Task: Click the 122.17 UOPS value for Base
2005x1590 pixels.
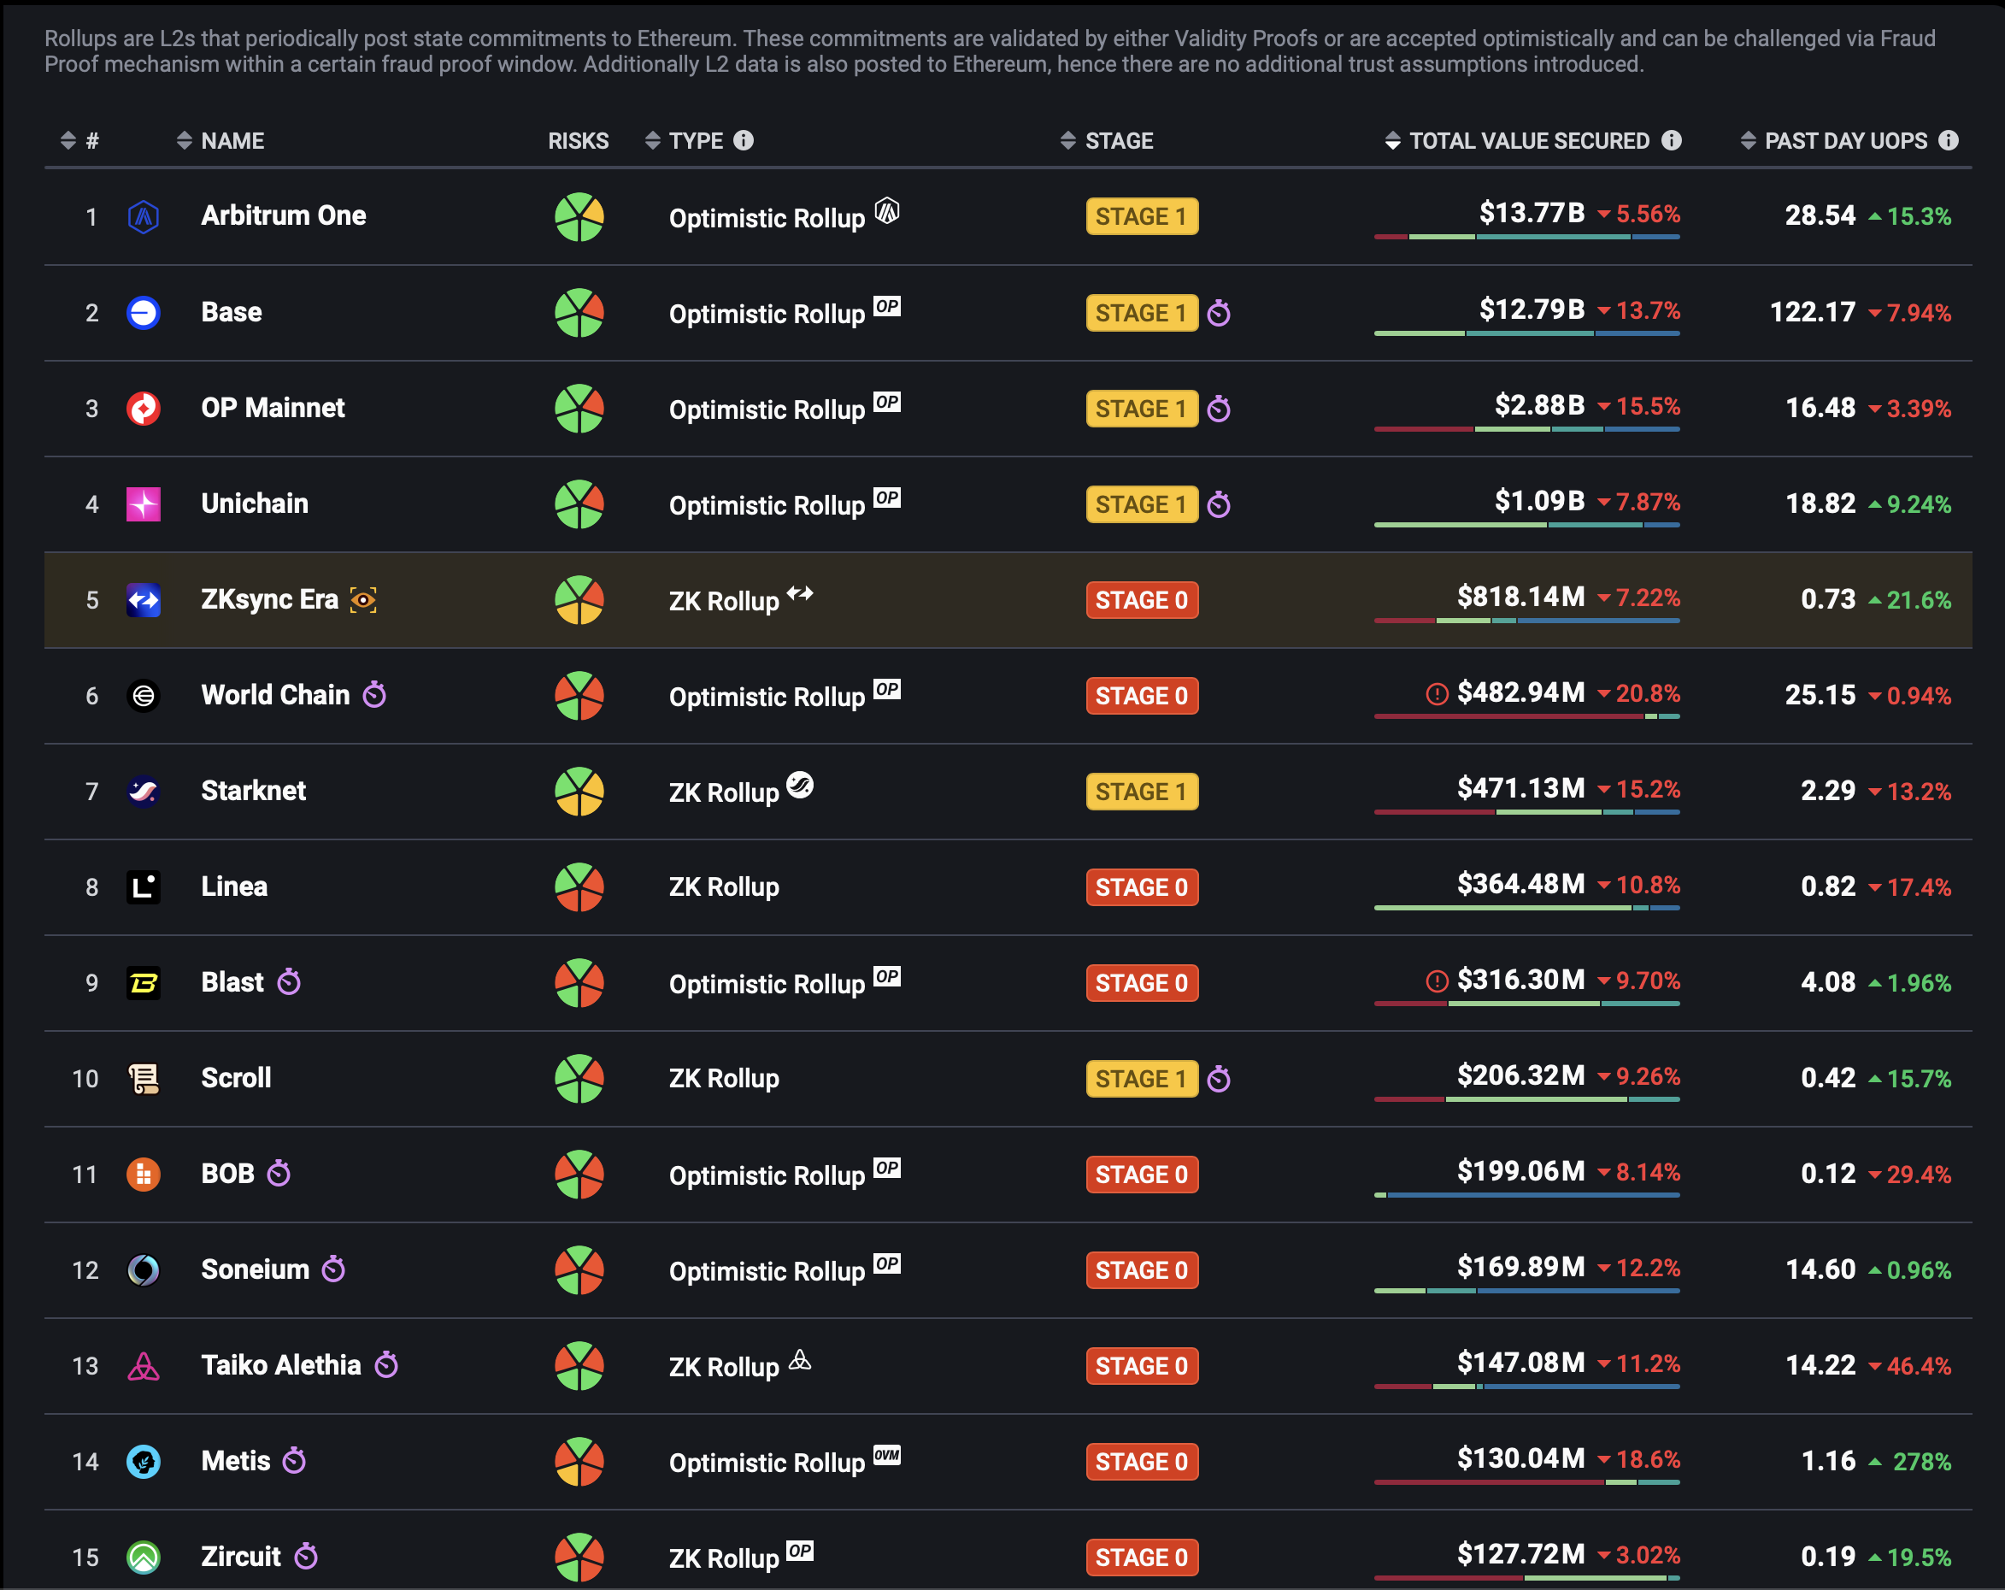Action: pos(1813,313)
